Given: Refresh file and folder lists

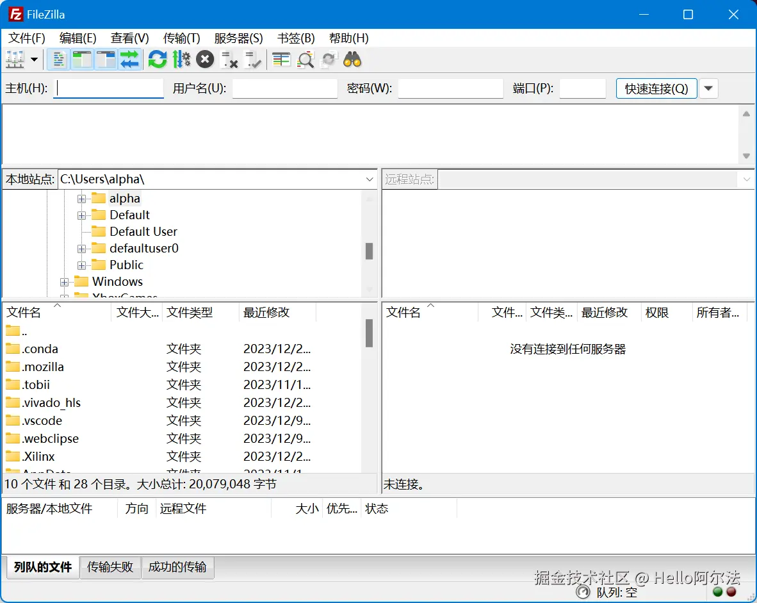Looking at the screenshot, I should (158, 60).
